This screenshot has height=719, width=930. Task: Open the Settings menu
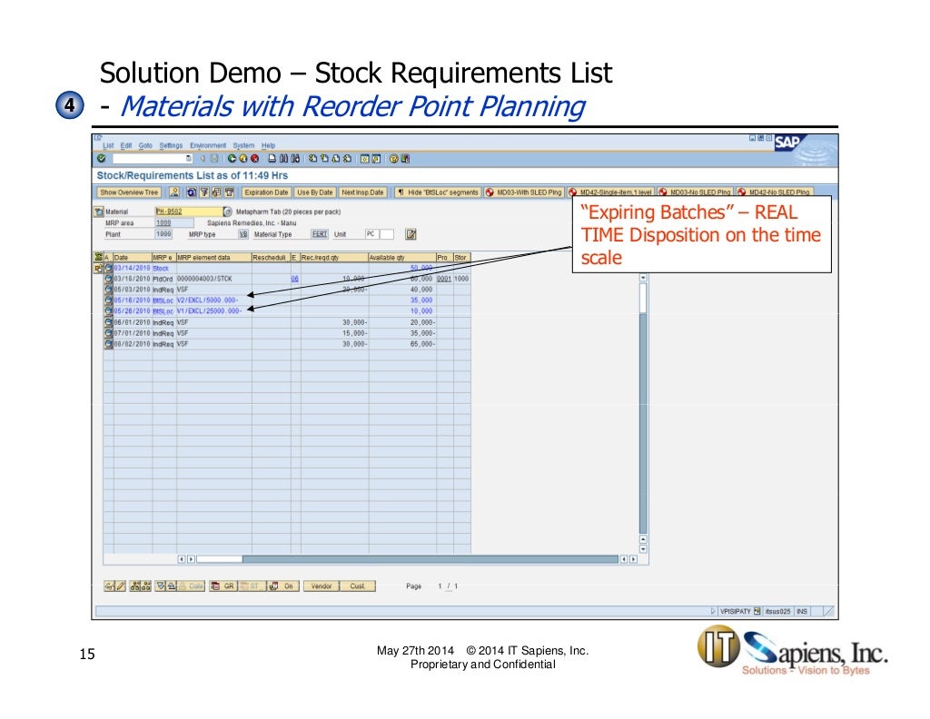[x=171, y=145]
